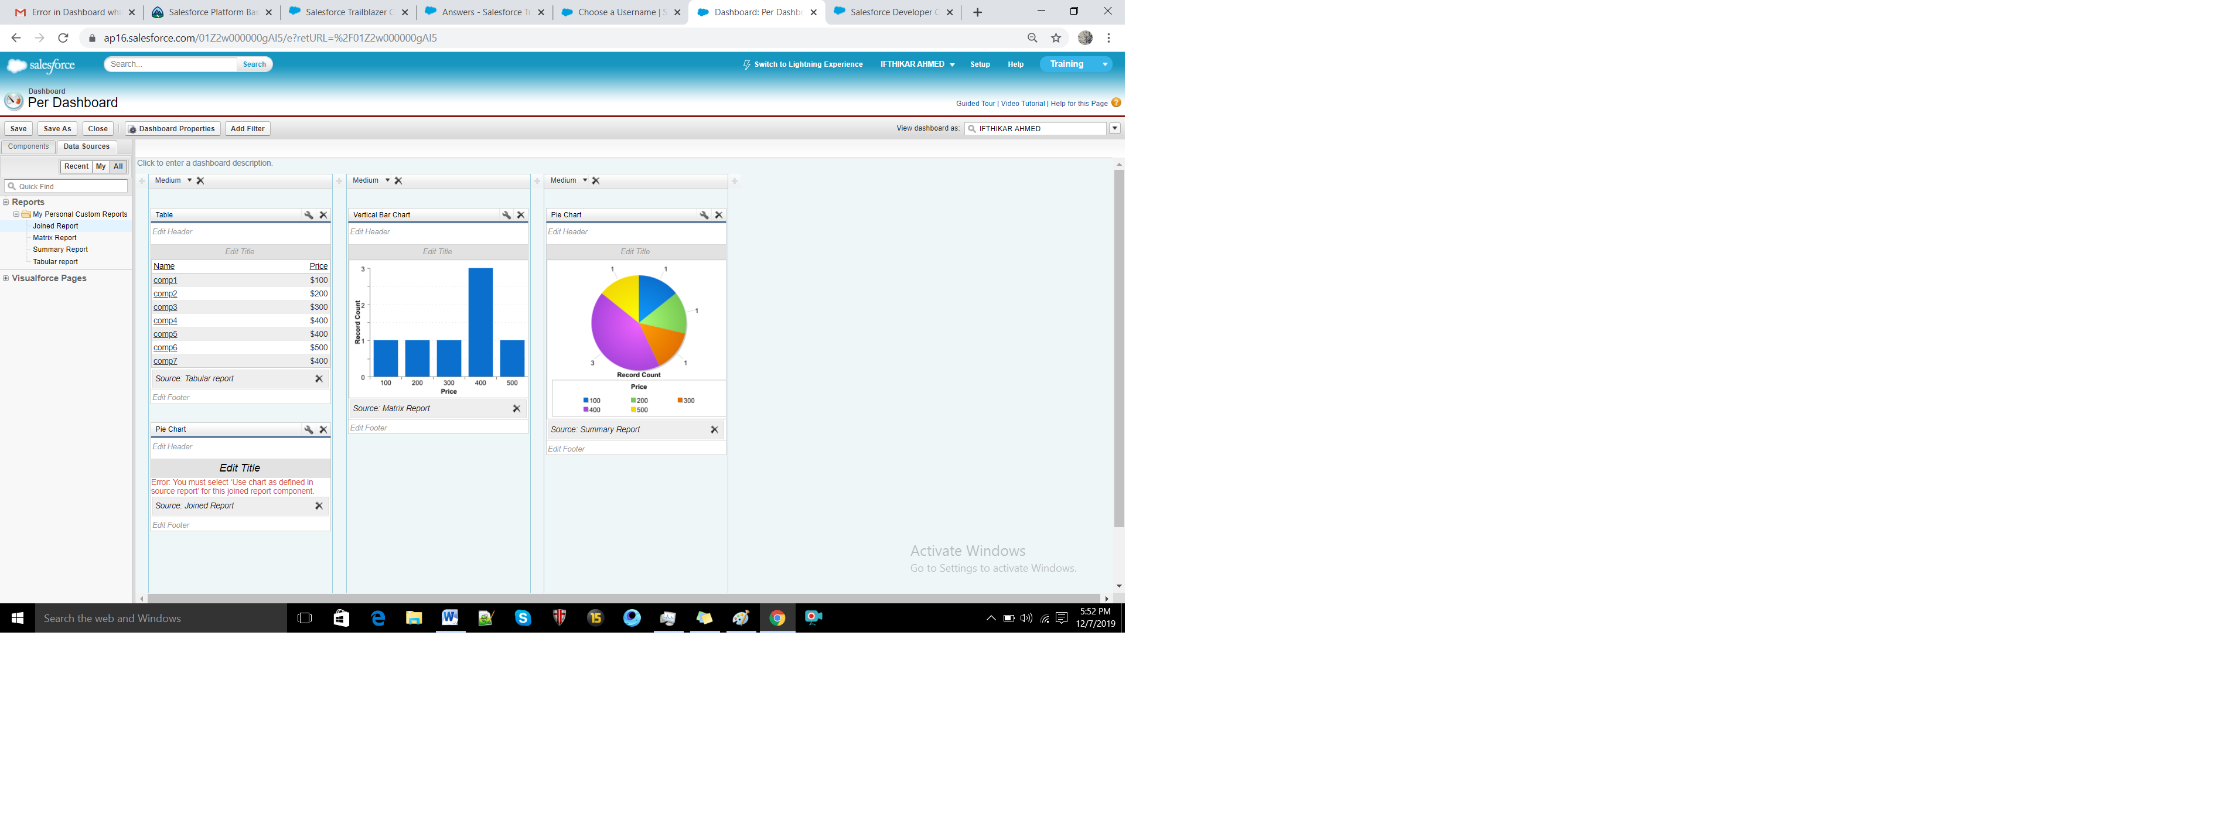Image resolution: width=2231 pixels, height=813 pixels.
Task: Open Skype from the taskbar
Action: tap(522, 618)
